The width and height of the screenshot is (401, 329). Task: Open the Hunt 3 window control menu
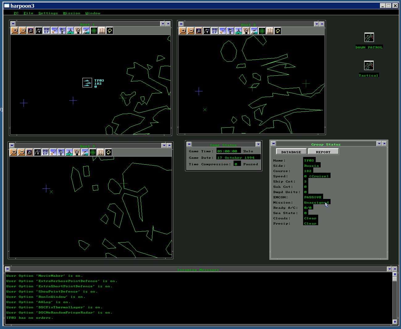click(12, 145)
